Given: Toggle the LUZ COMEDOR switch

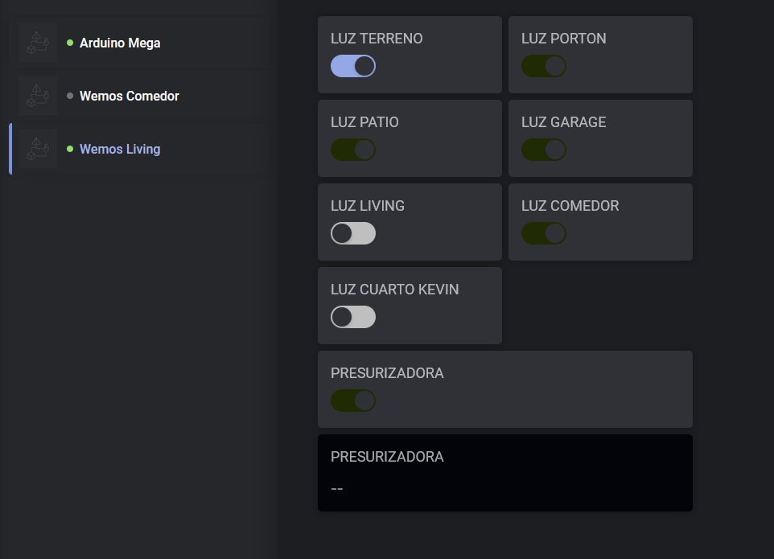Looking at the screenshot, I should point(543,233).
